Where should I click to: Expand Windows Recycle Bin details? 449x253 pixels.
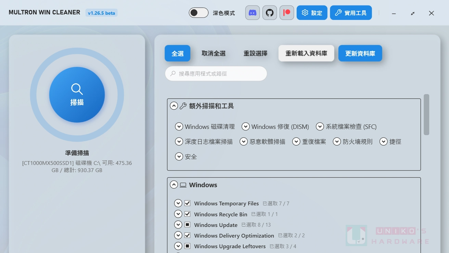178,214
